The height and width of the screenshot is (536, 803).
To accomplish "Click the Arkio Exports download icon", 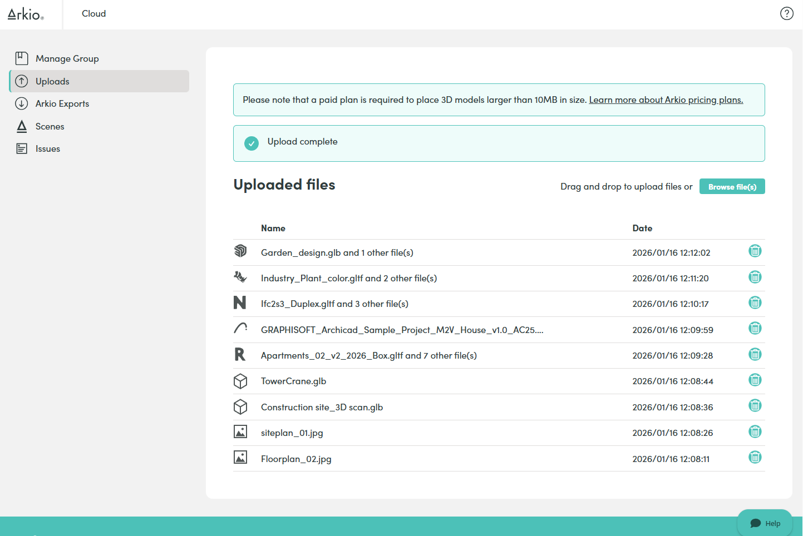I will (x=22, y=103).
